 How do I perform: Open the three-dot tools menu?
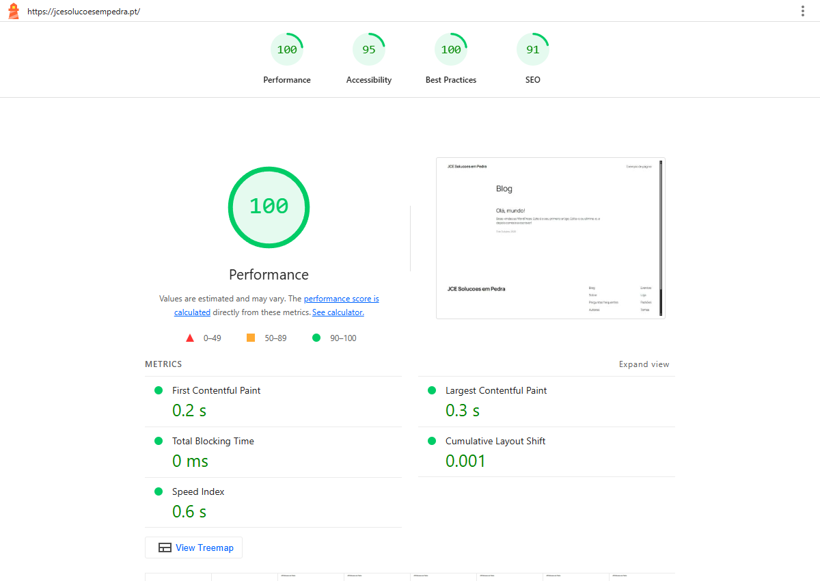[803, 11]
